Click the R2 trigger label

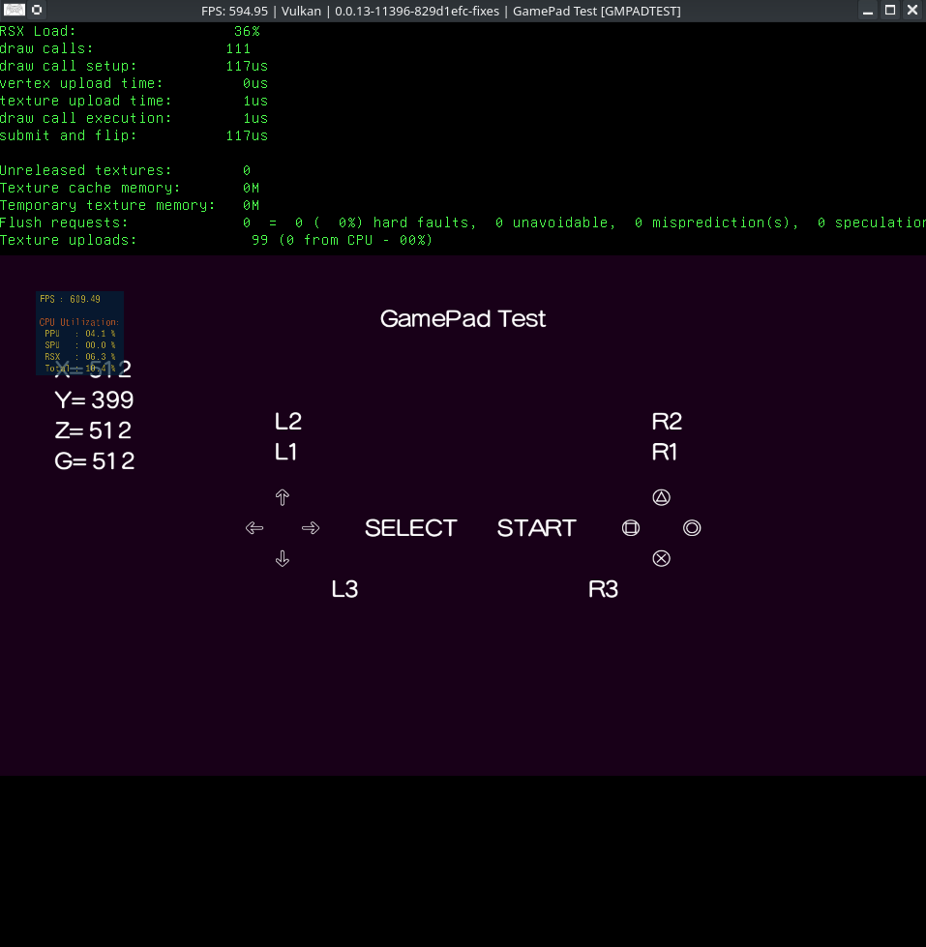click(667, 421)
